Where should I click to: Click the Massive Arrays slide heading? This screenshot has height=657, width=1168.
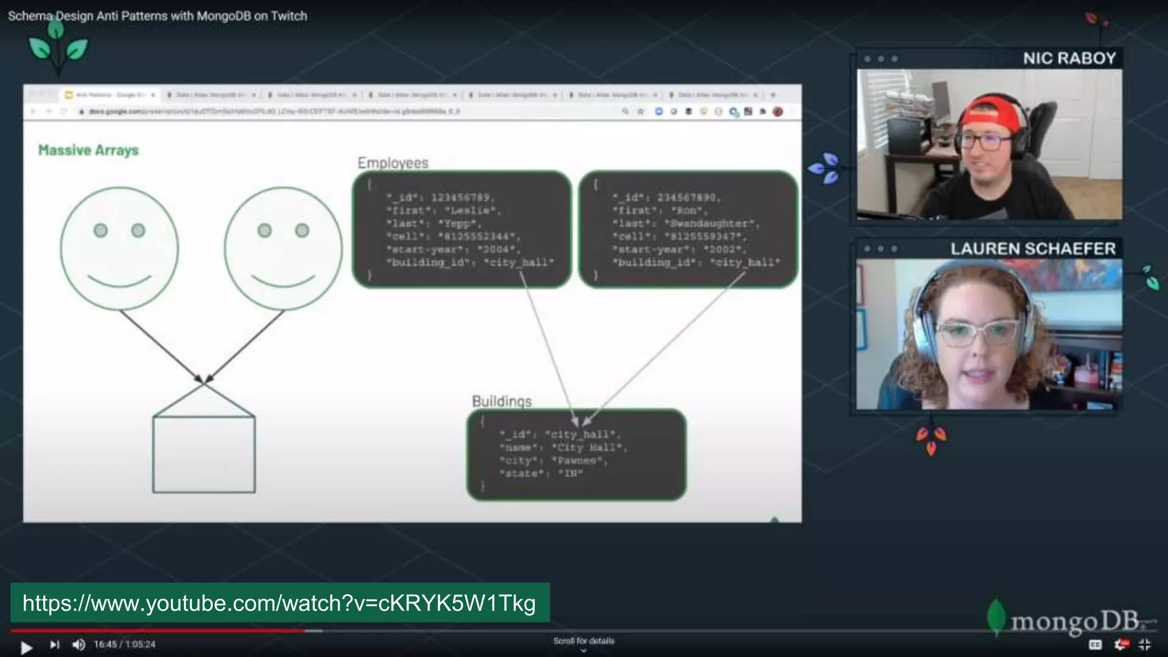[x=88, y=150]
